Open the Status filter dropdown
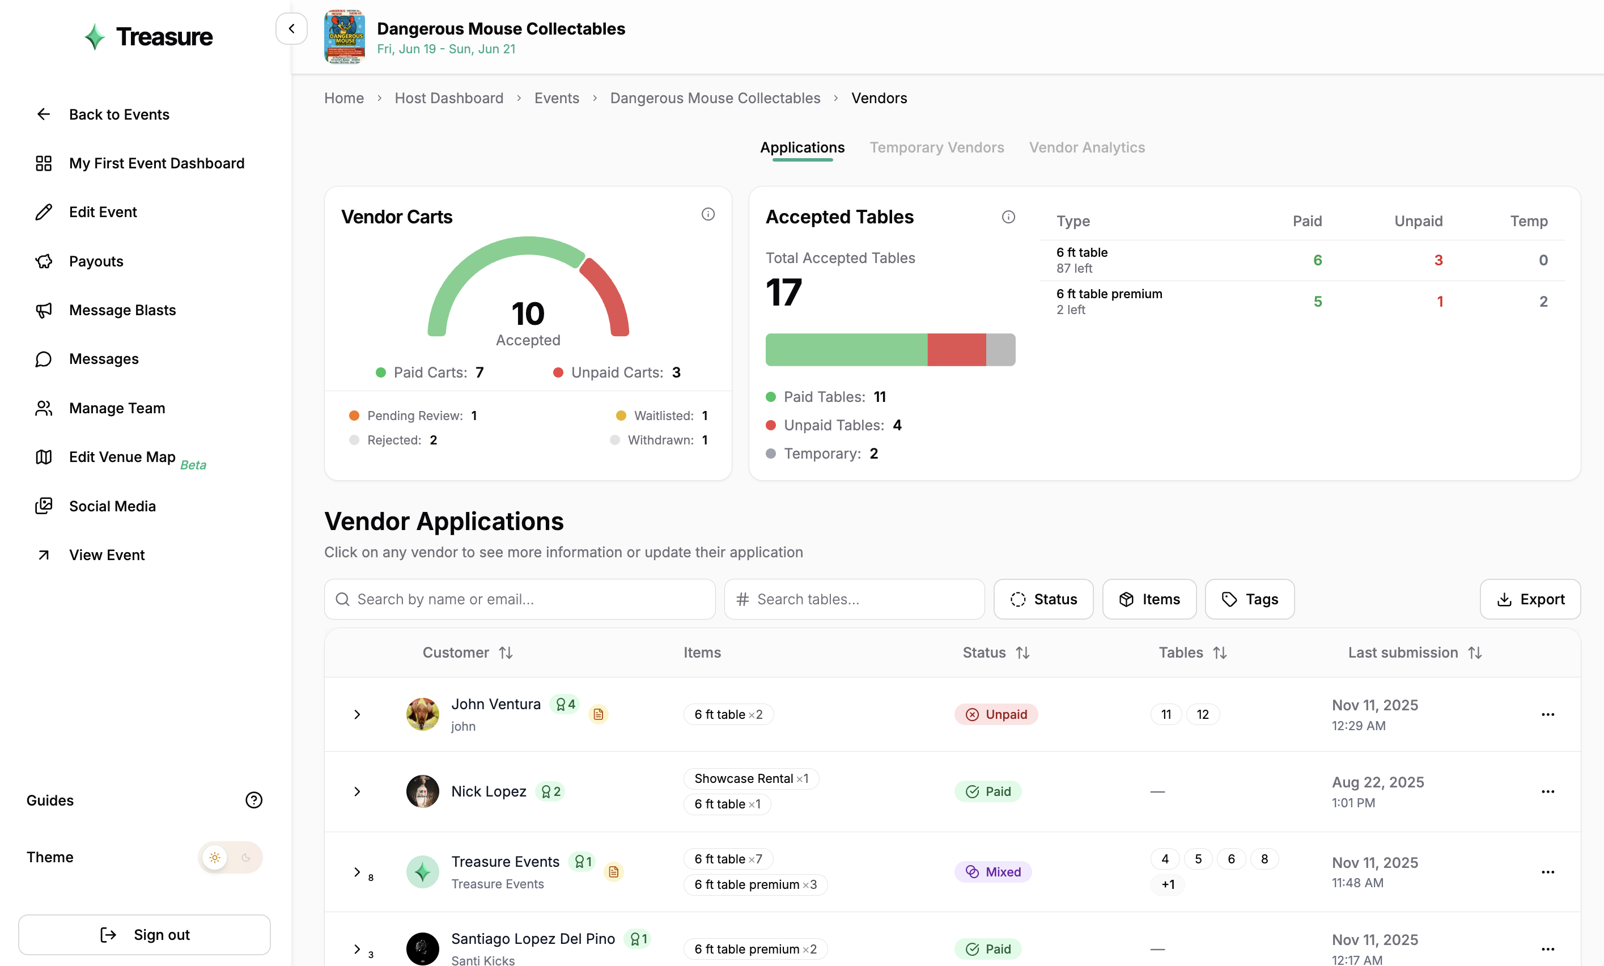 (1043, 599)
